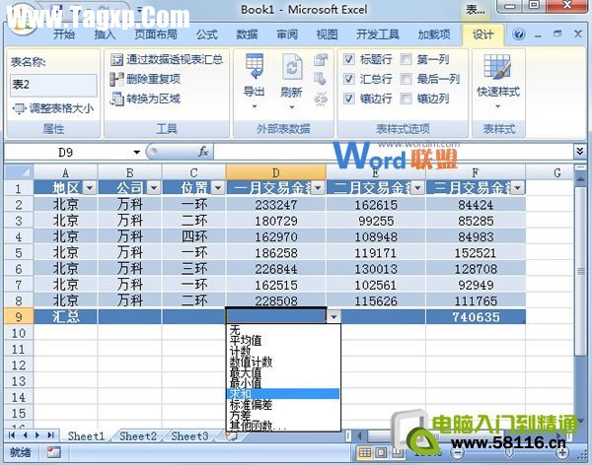Enable the Banded Columns (镶边列) checkbox
Viewport: 592px width, 465px height.
coord(407,99)
